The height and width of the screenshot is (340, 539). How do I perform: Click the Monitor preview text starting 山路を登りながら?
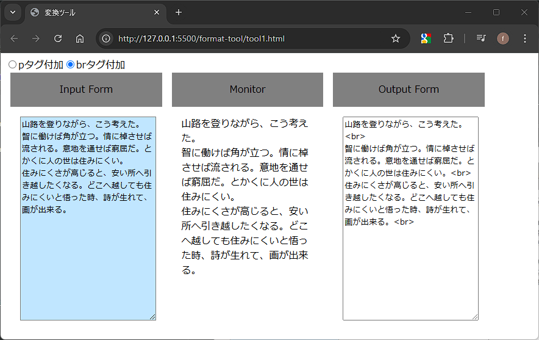point(245,197)
